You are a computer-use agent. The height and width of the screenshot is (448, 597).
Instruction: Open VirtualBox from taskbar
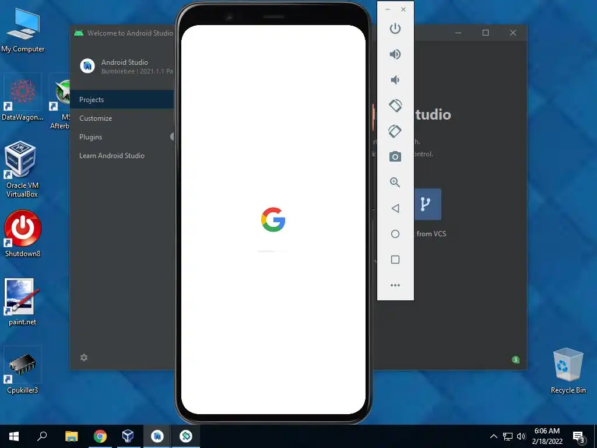click(x=128, y=436)
